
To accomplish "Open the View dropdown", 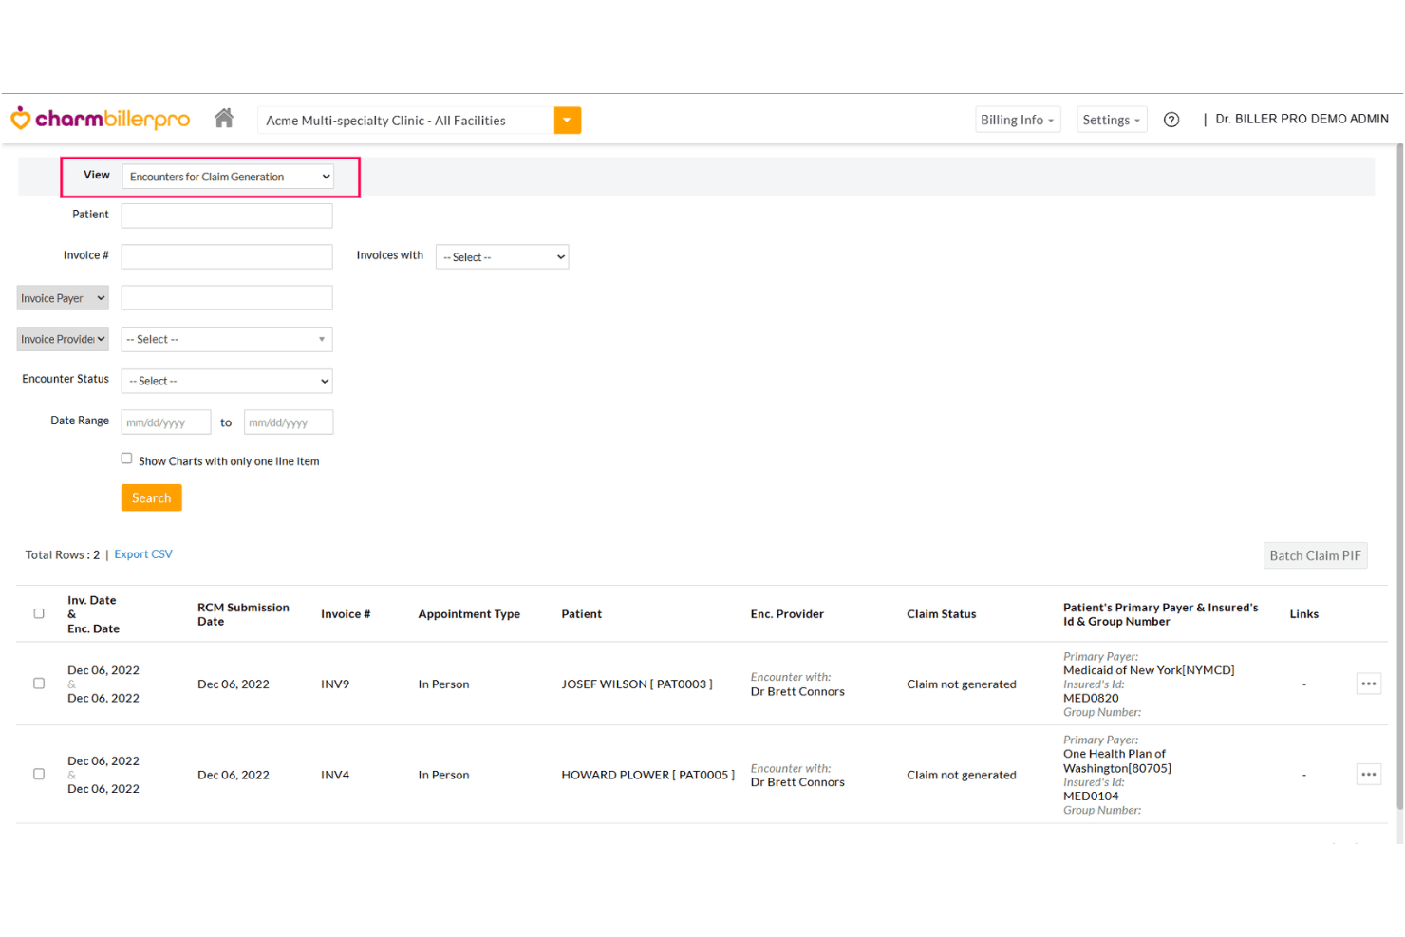I will point(228,177).
